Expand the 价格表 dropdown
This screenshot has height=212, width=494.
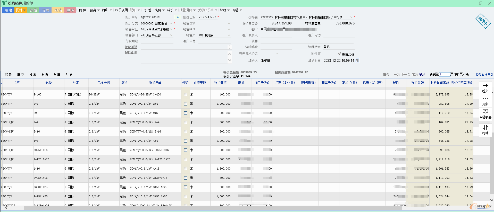(351, 17)
